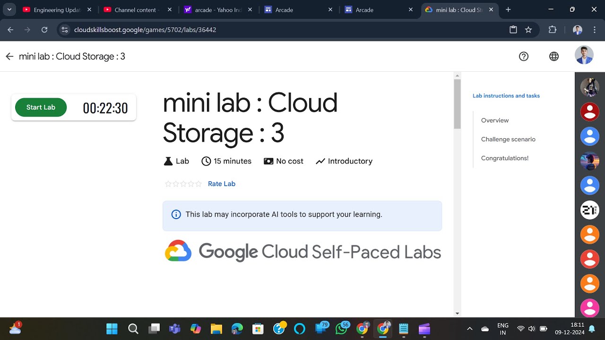This screenshot has height=340, width=605.
Task: Click the five-star rating row
Action: click(x=183, y=184)
